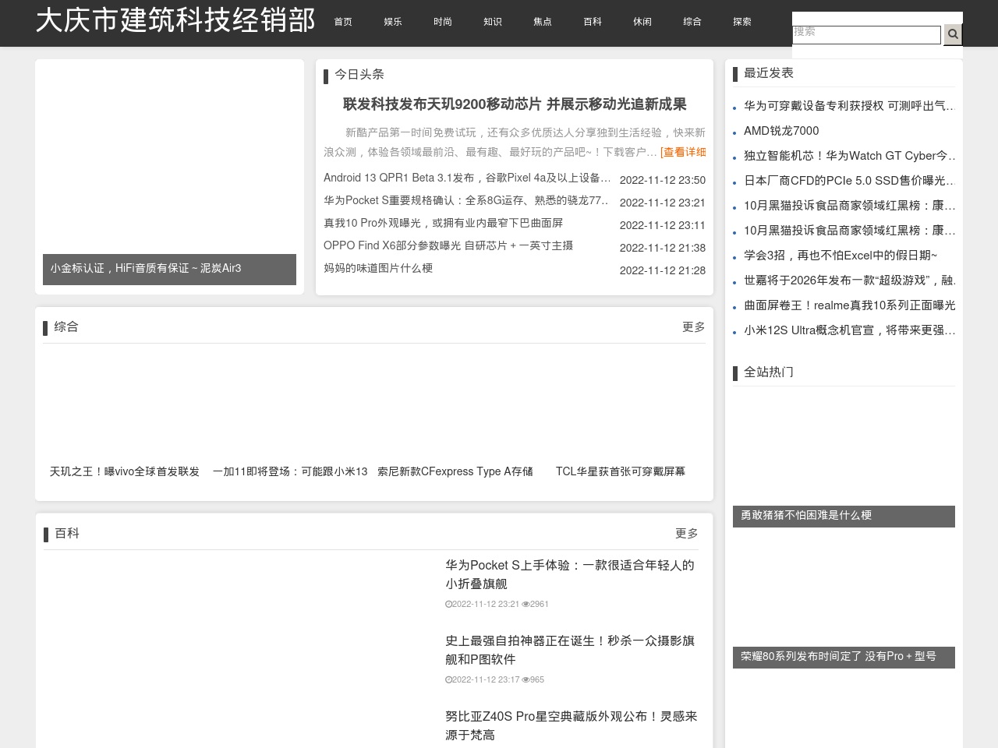Click 最近发表 section heading
This screenshot has height=748, width=998.
(x=769, y=73)
